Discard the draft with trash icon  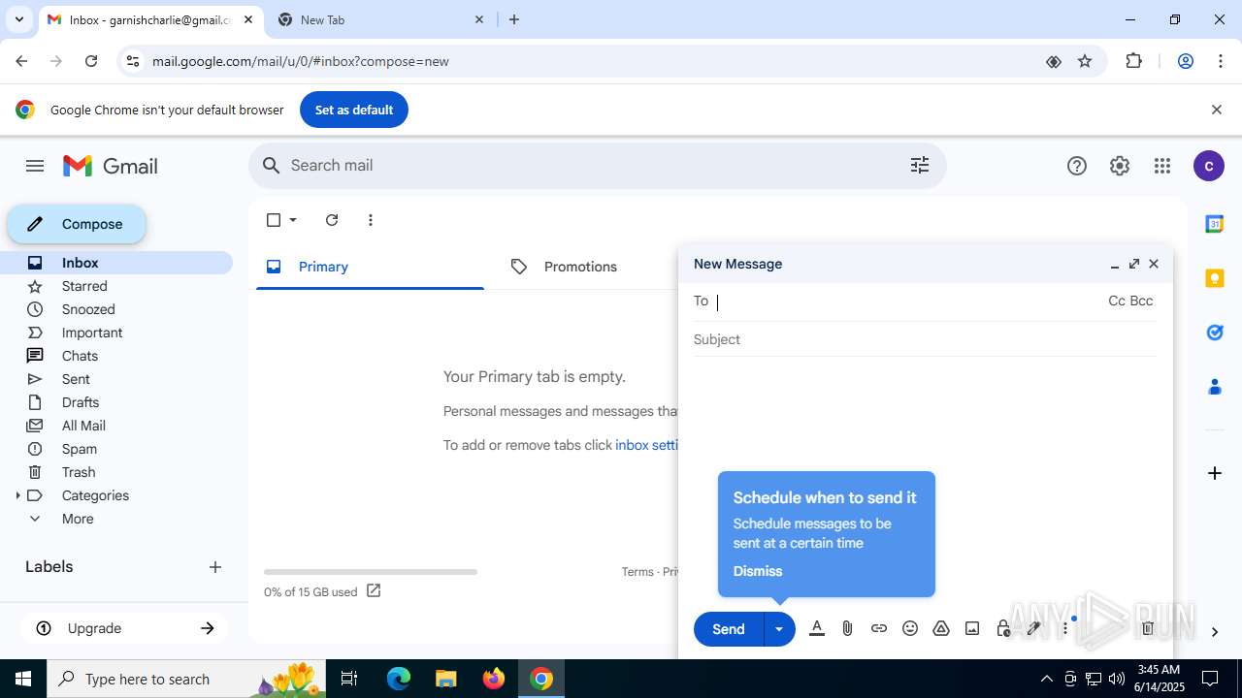pos(1148,628)
